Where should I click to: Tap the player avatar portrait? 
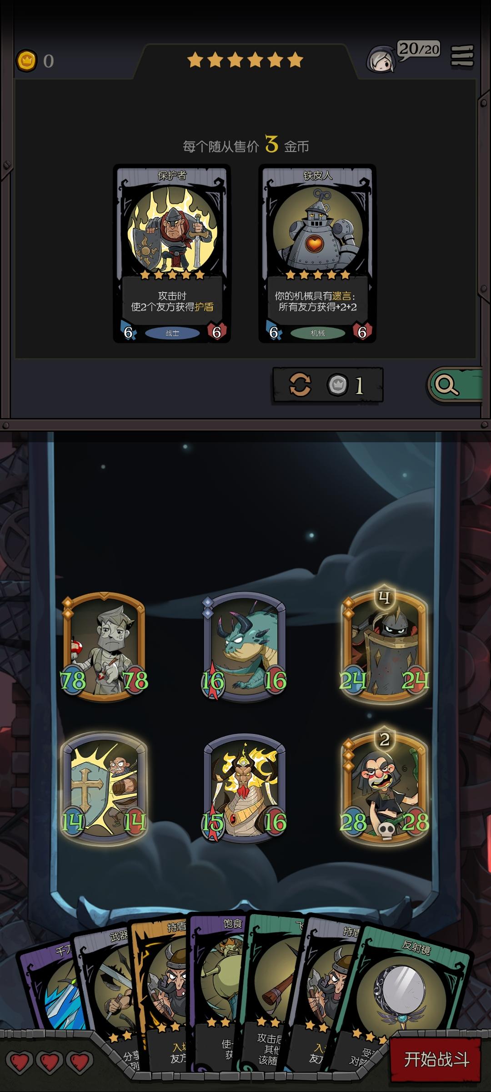381,59
